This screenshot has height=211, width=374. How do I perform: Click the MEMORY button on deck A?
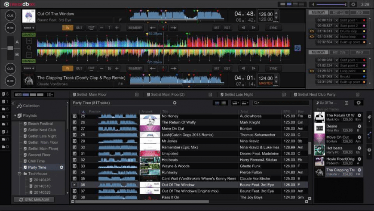[x=135, y=28]
